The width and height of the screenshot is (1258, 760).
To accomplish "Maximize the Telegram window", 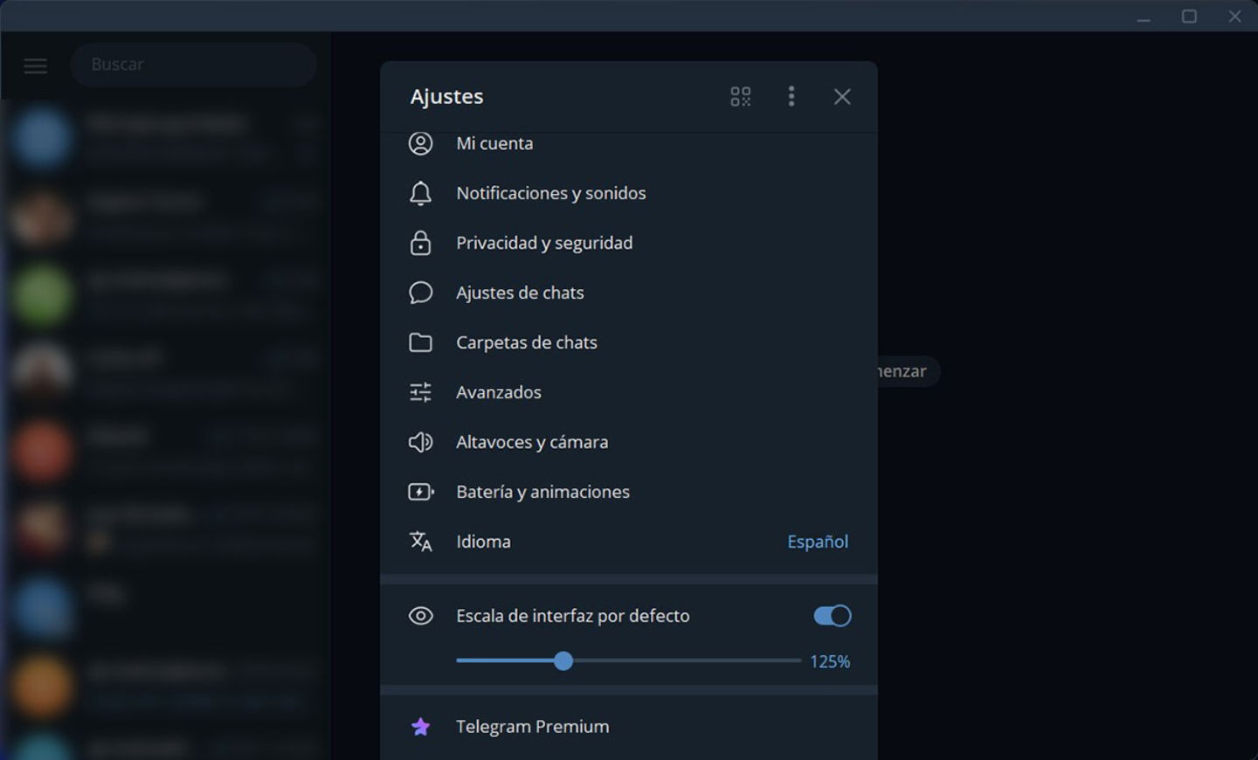I will pos(1189,17).
